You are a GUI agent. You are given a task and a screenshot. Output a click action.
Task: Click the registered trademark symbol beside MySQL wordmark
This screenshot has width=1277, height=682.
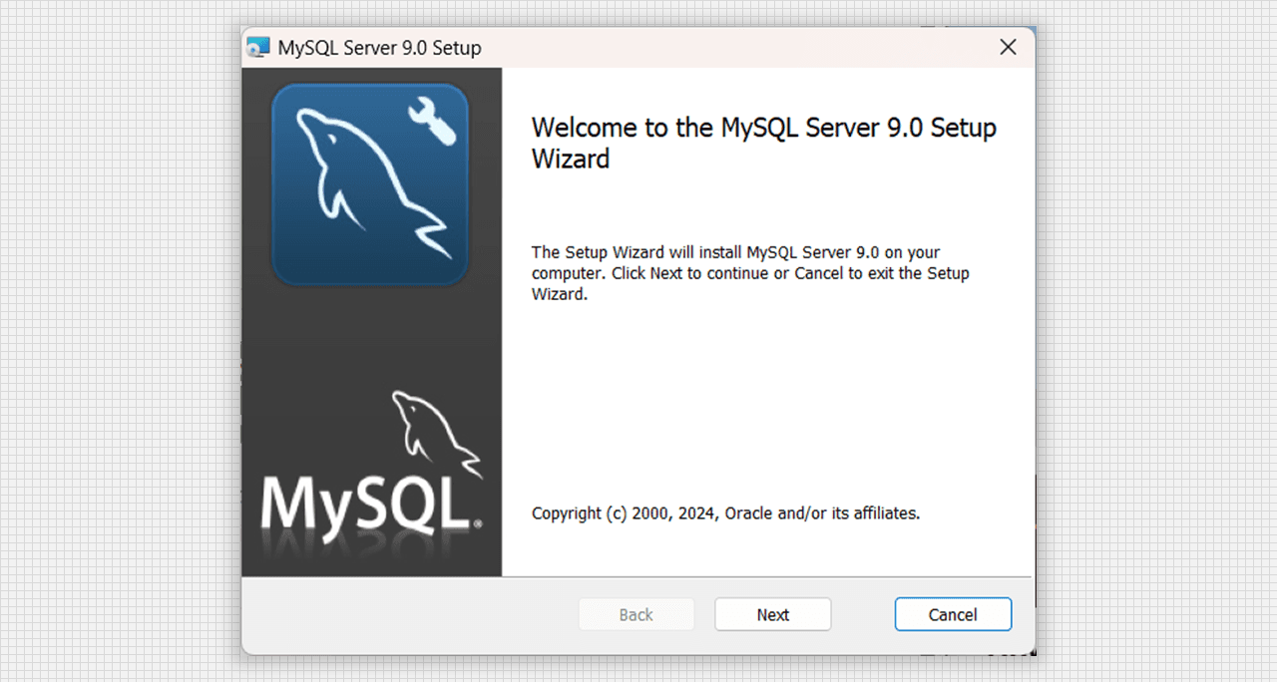(x=479, y=522)
